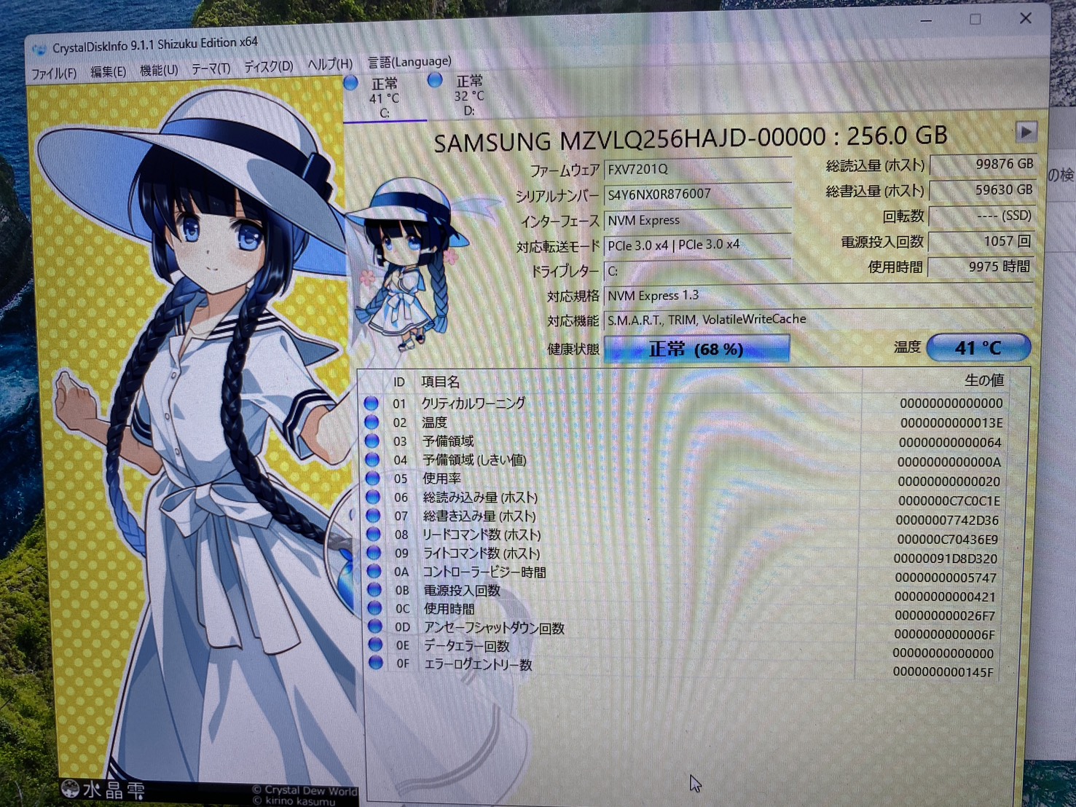Go to next disk with arrow button
This screenshot has height=807, width=1076.
click(x=1026, y=132)
